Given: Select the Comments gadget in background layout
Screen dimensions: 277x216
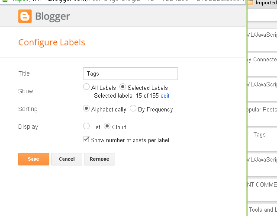Looking at the screenshot, I should [261, 184].
